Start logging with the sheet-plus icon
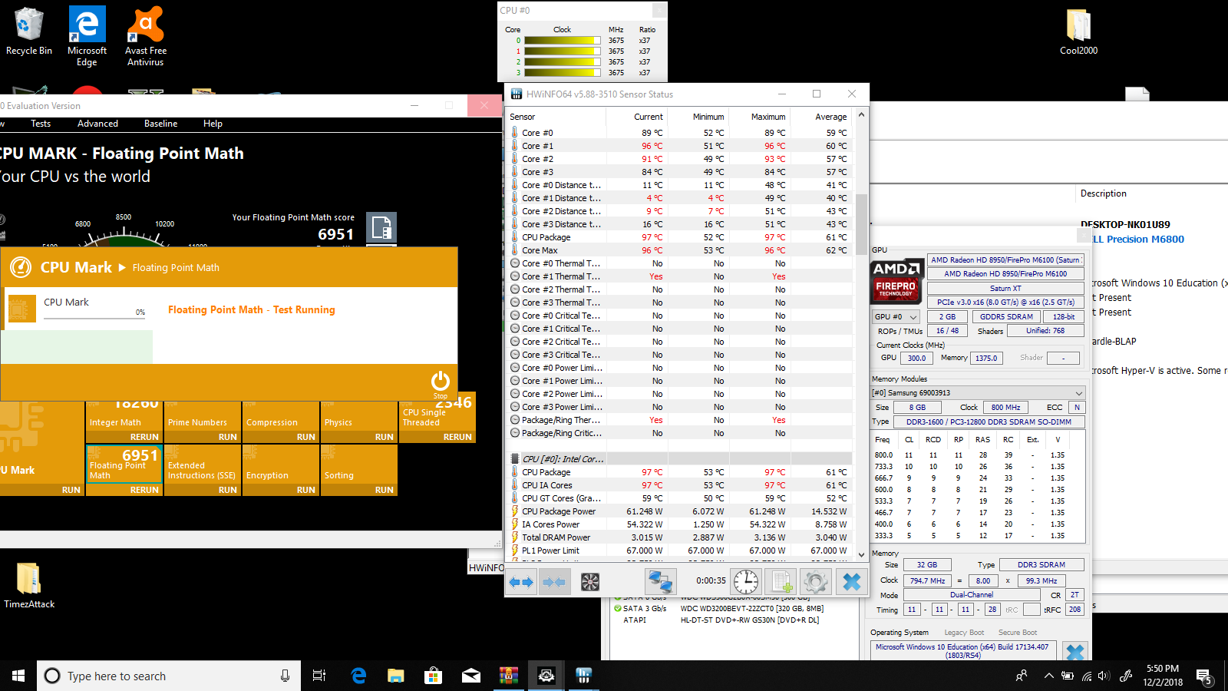Image resolution: width=1228 pixels, height=691 pixels. pyautogui.click(x=781, y=582)
